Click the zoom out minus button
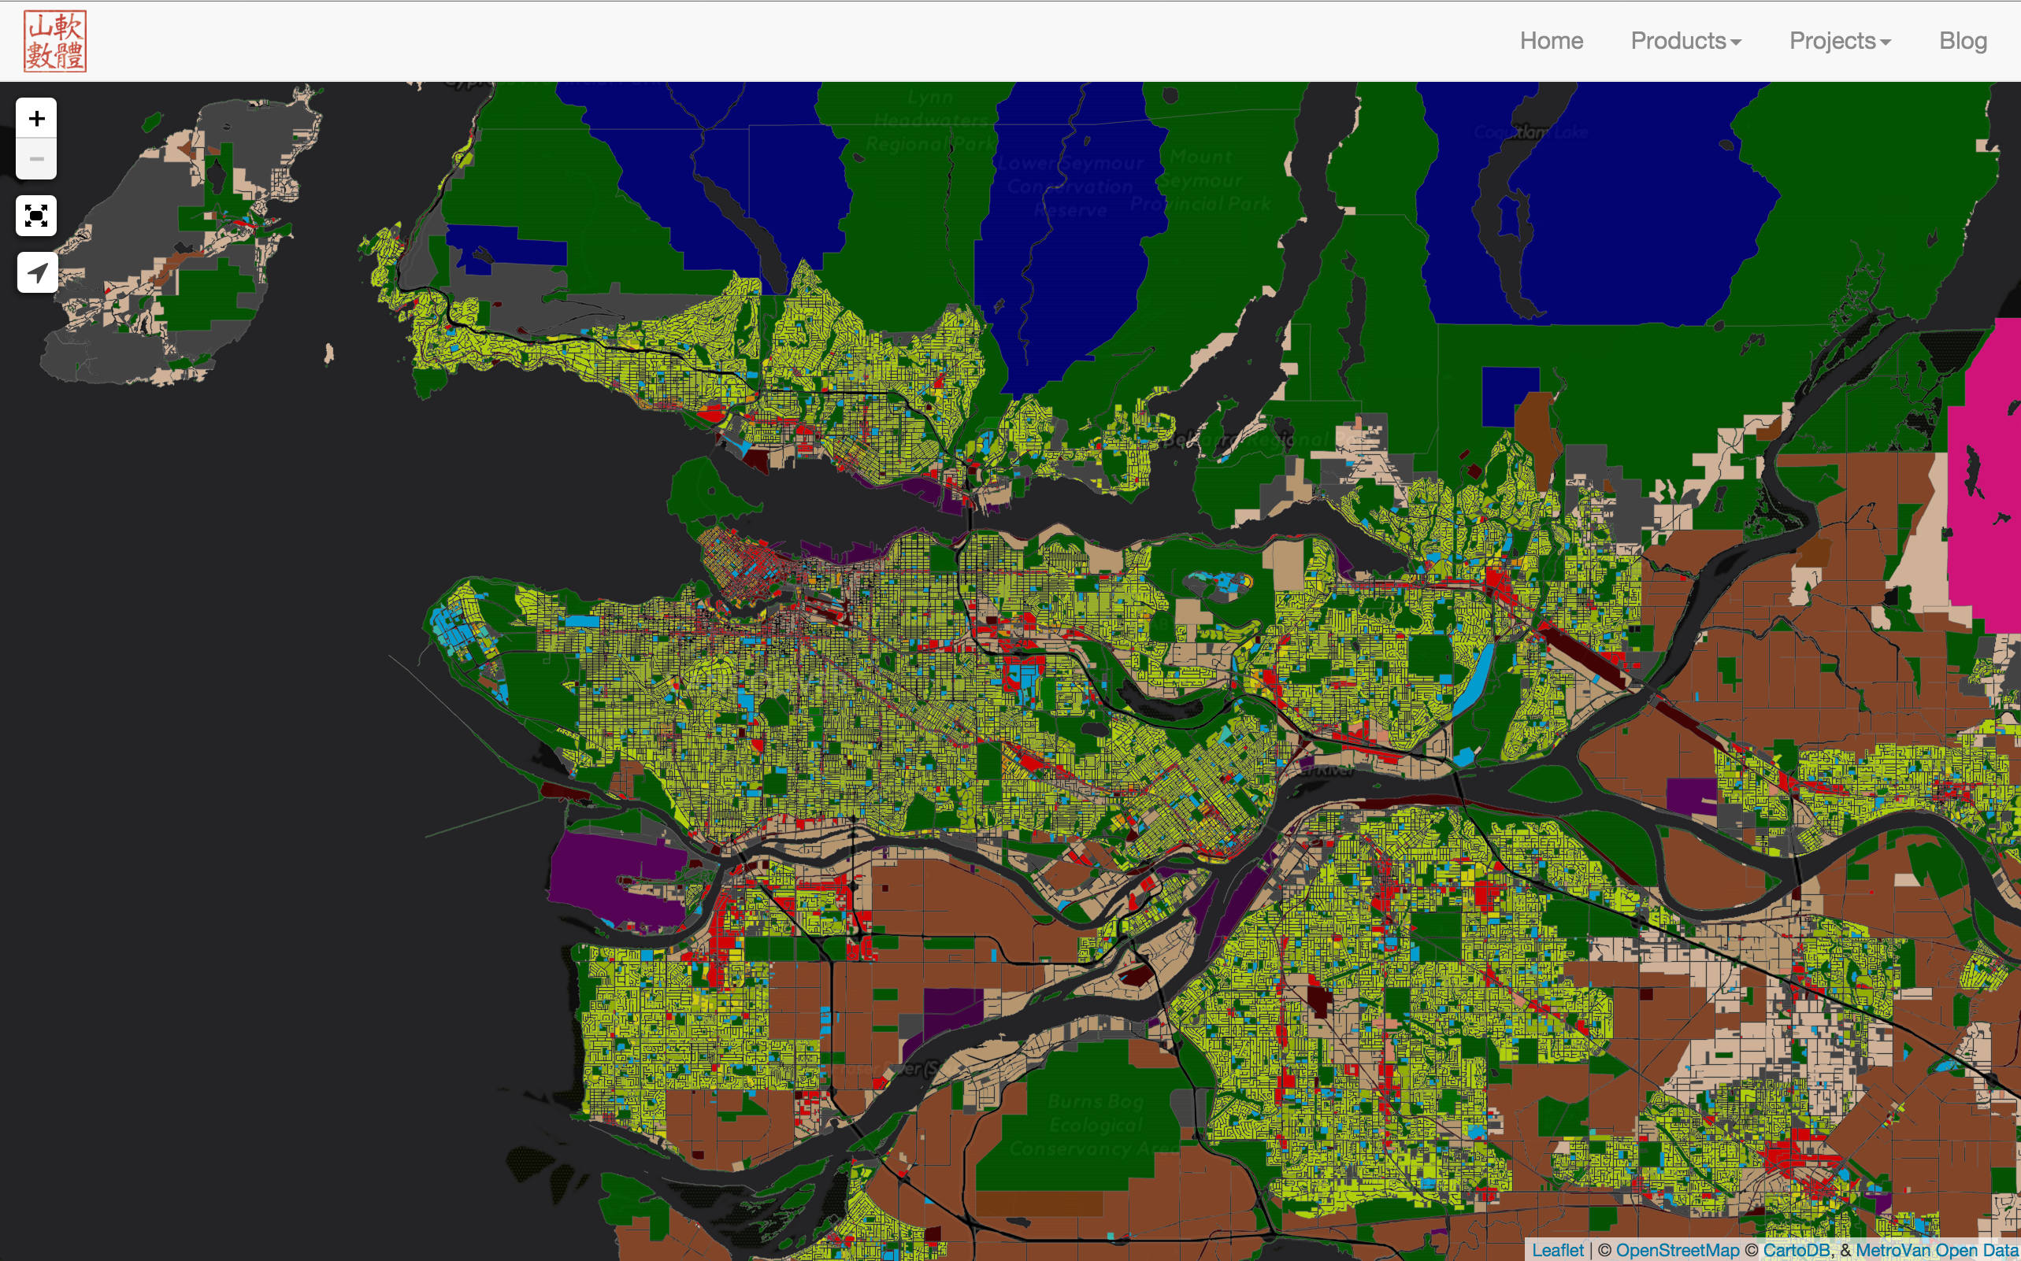The image size is (2021, 1261). point(37,159)
